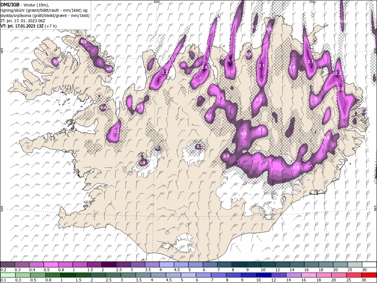Click the pale green 0.1–0.3 rain legend swatch

(8, 275)
